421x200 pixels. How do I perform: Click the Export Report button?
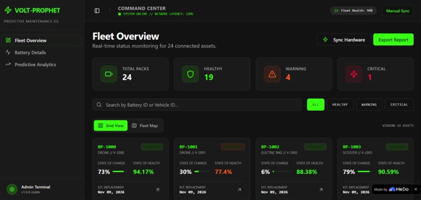coord(393,40)
